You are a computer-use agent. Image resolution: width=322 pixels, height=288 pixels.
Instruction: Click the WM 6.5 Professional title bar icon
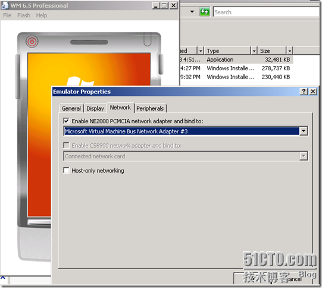pyautogui.click(x=5, y=5)
